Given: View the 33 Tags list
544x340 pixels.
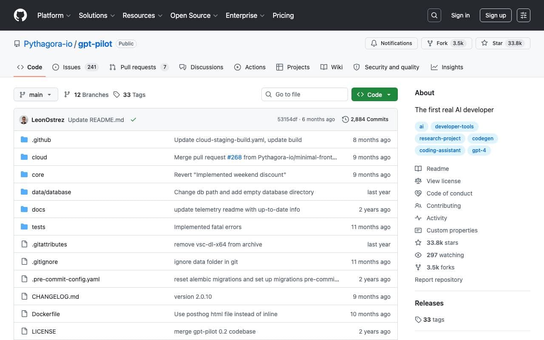Looking at the screenshot, I should coord(130,95).
